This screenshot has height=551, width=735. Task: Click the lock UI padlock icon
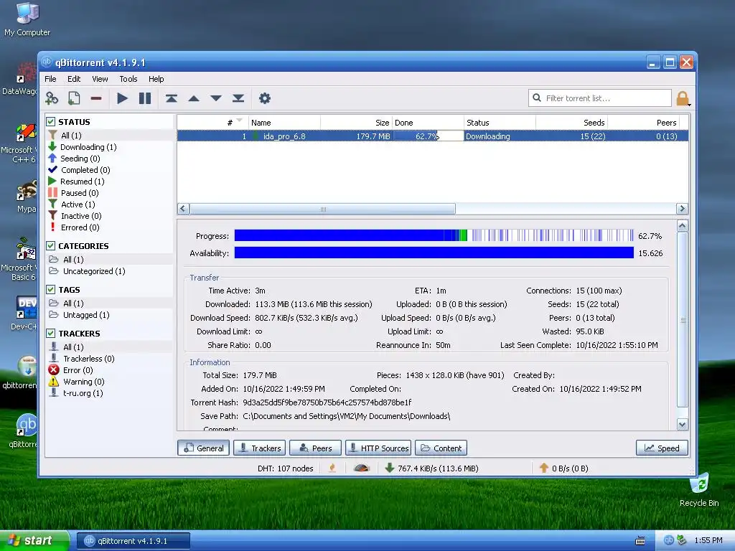tap(683, 98)
